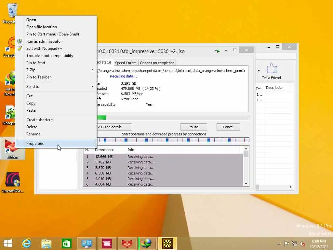Choose Rename in the context menu

tap(56, 134)
